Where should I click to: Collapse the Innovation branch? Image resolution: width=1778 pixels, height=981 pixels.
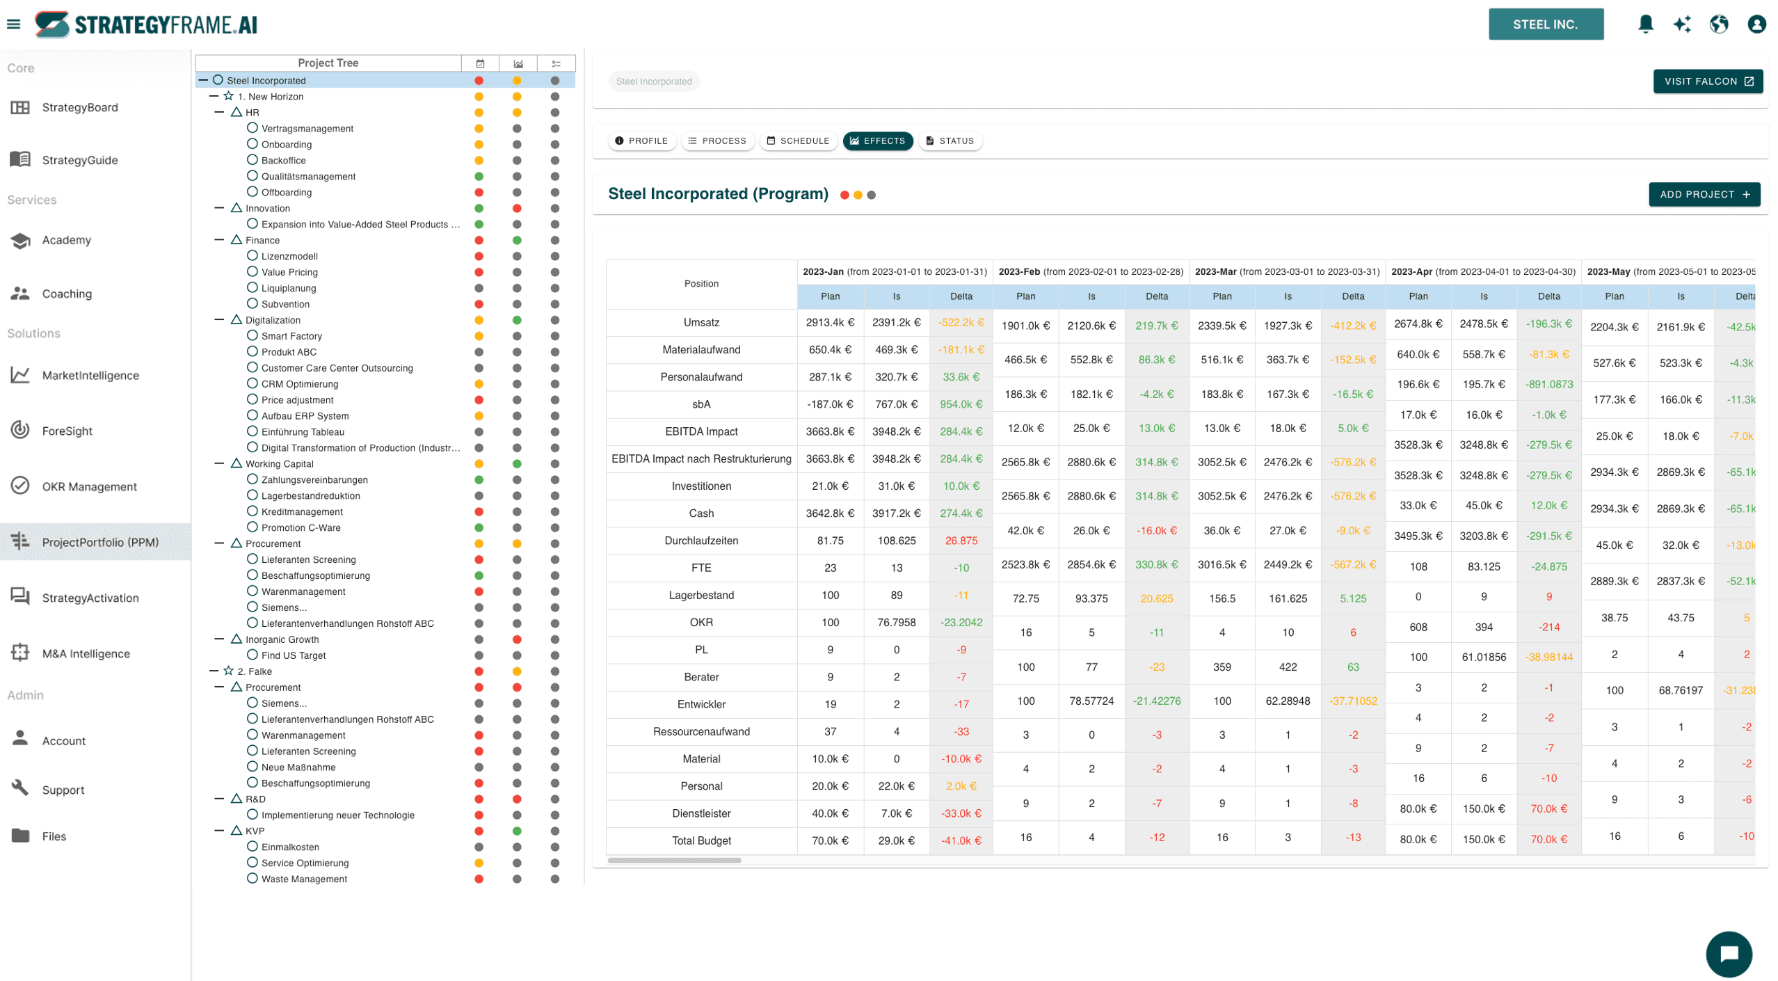[219, 208]
